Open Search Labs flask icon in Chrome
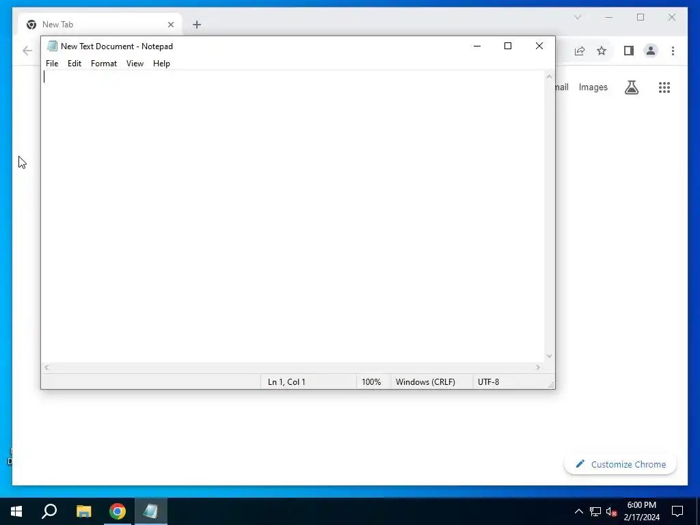The width and height of the screenshot is (700, 525). pos(631,87)
